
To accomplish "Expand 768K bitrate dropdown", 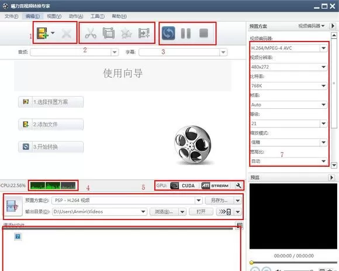I will click(x=323, y=85).
